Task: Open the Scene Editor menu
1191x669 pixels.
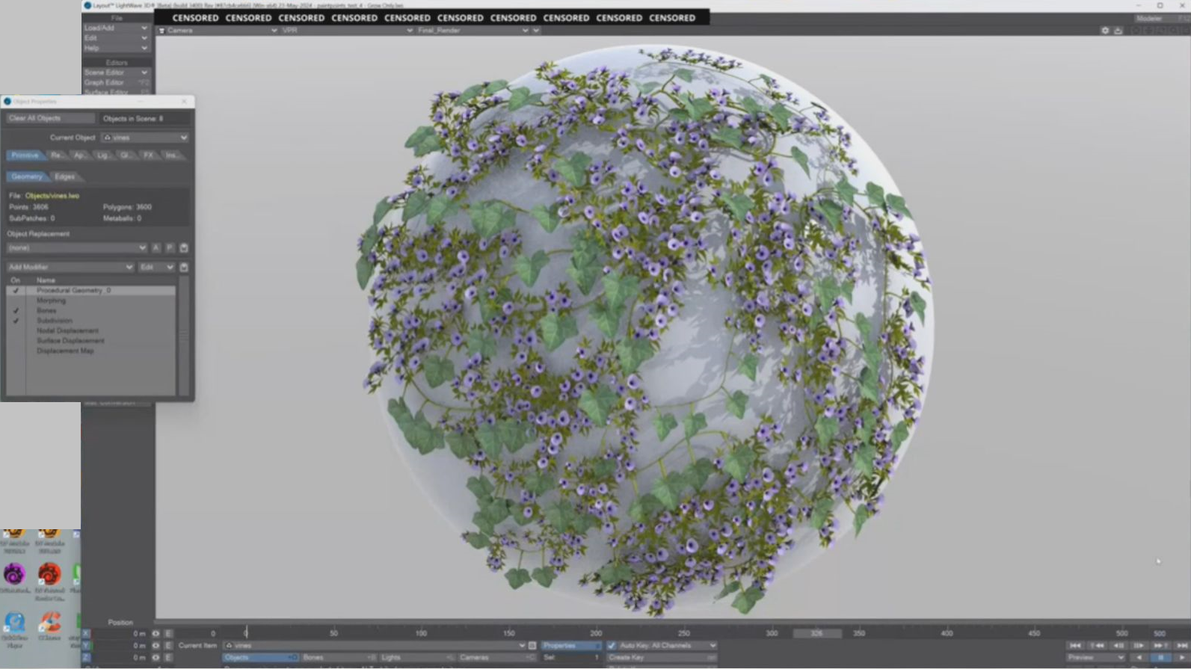Action: tap(116, 73)
